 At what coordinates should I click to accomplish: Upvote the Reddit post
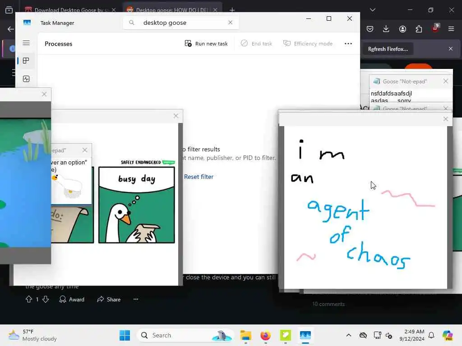[28, 300]
